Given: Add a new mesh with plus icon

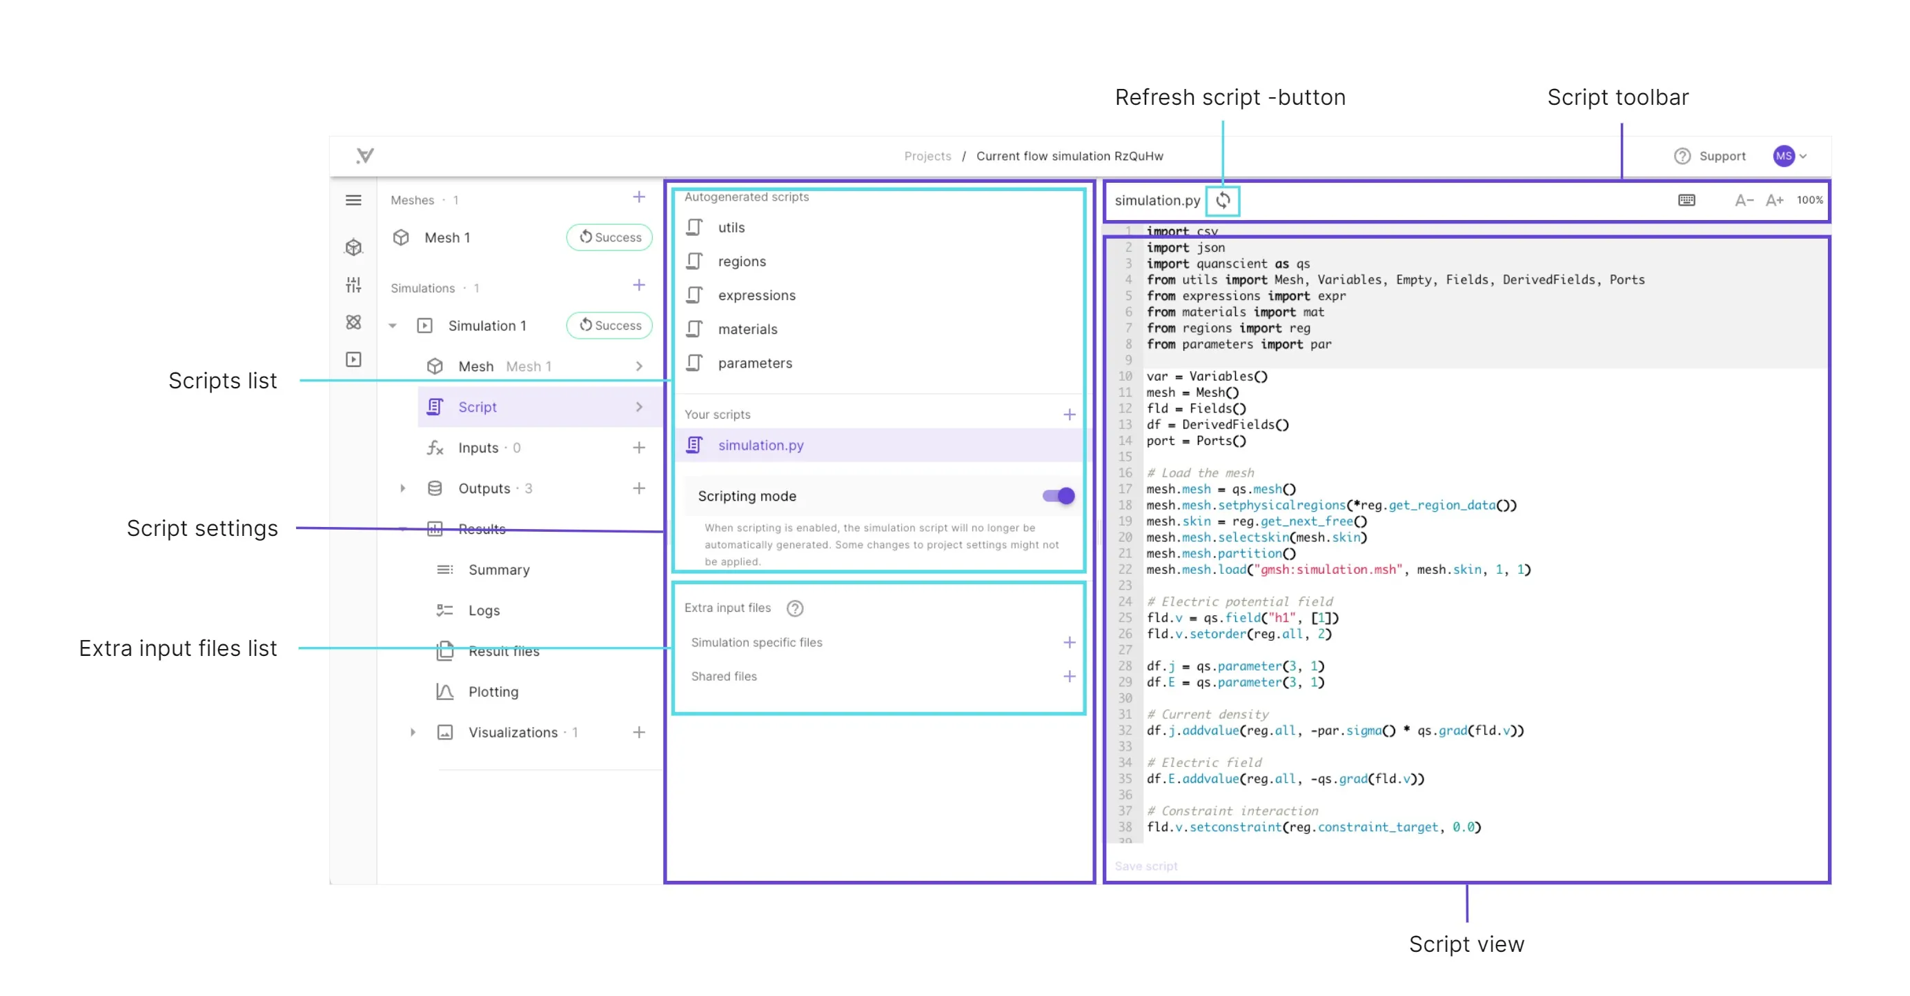Looking at the screenshot, I should pos(638,197).
